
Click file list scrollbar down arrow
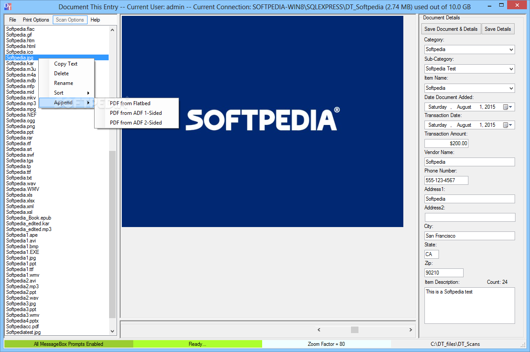click(x=112, y=331)
